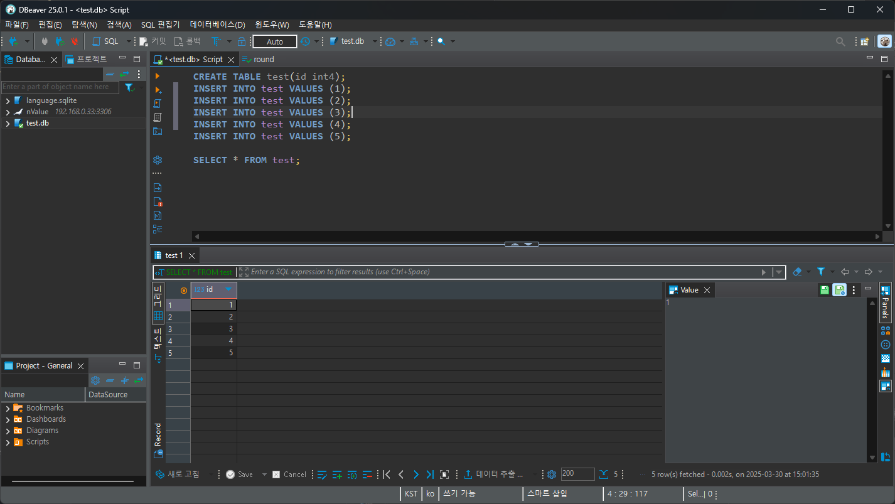Go to the first row arrow
Image resolution: width=895 pixels, height=504 pixels.
(x=387, y=475)
